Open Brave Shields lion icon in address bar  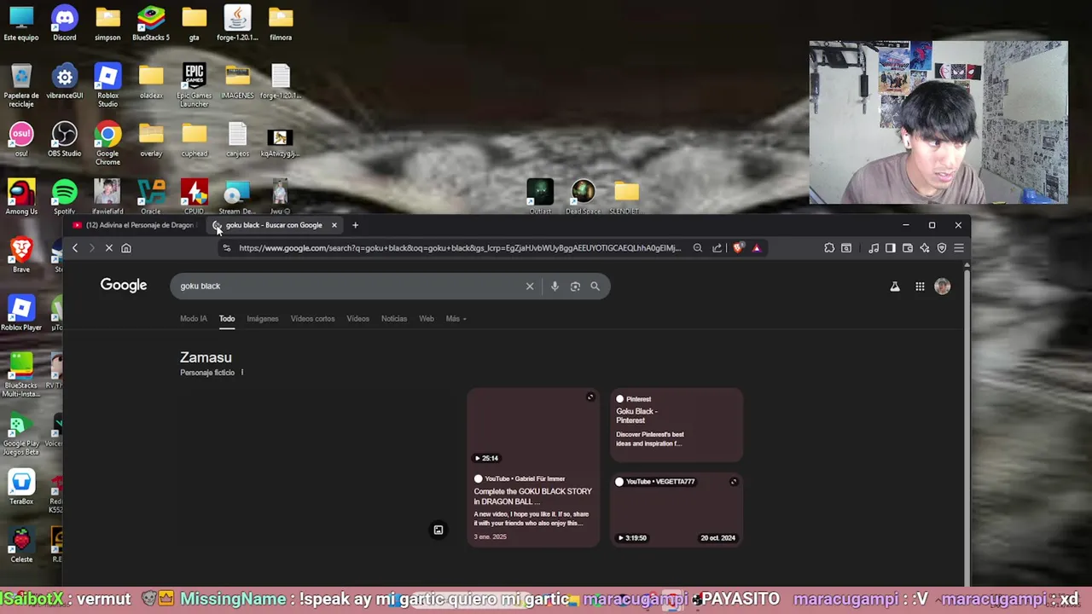click(x=738, y=248)
